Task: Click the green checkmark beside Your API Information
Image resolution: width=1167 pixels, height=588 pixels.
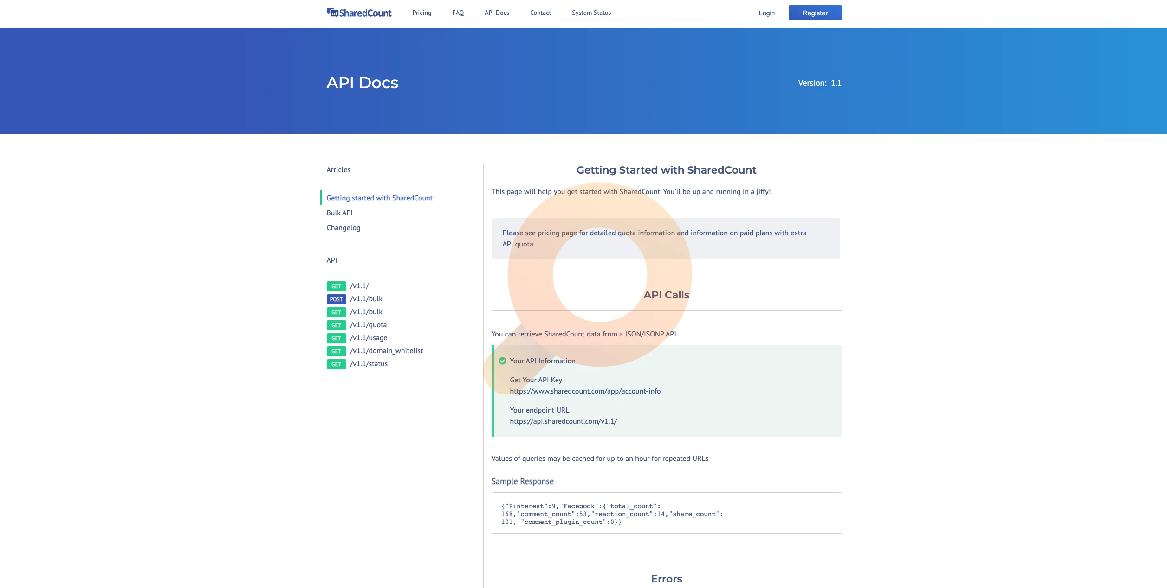Action: coord(503,361)
